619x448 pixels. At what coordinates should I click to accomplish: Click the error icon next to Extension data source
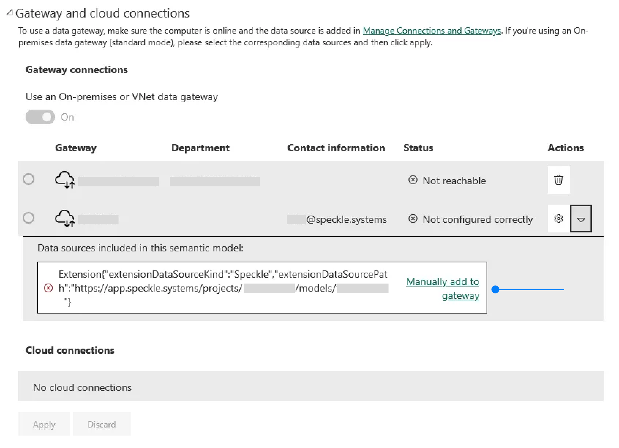coord(48,288)
